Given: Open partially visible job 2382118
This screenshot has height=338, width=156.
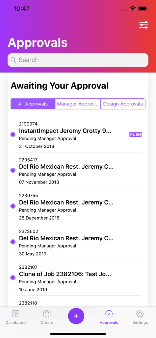Looking at the screenshot, I should click(x=78, y=302).
